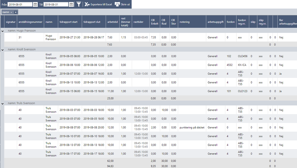The width and height of the screenshot is (297, 168).
Task: Click grand total 94,63
Action: 110,166
